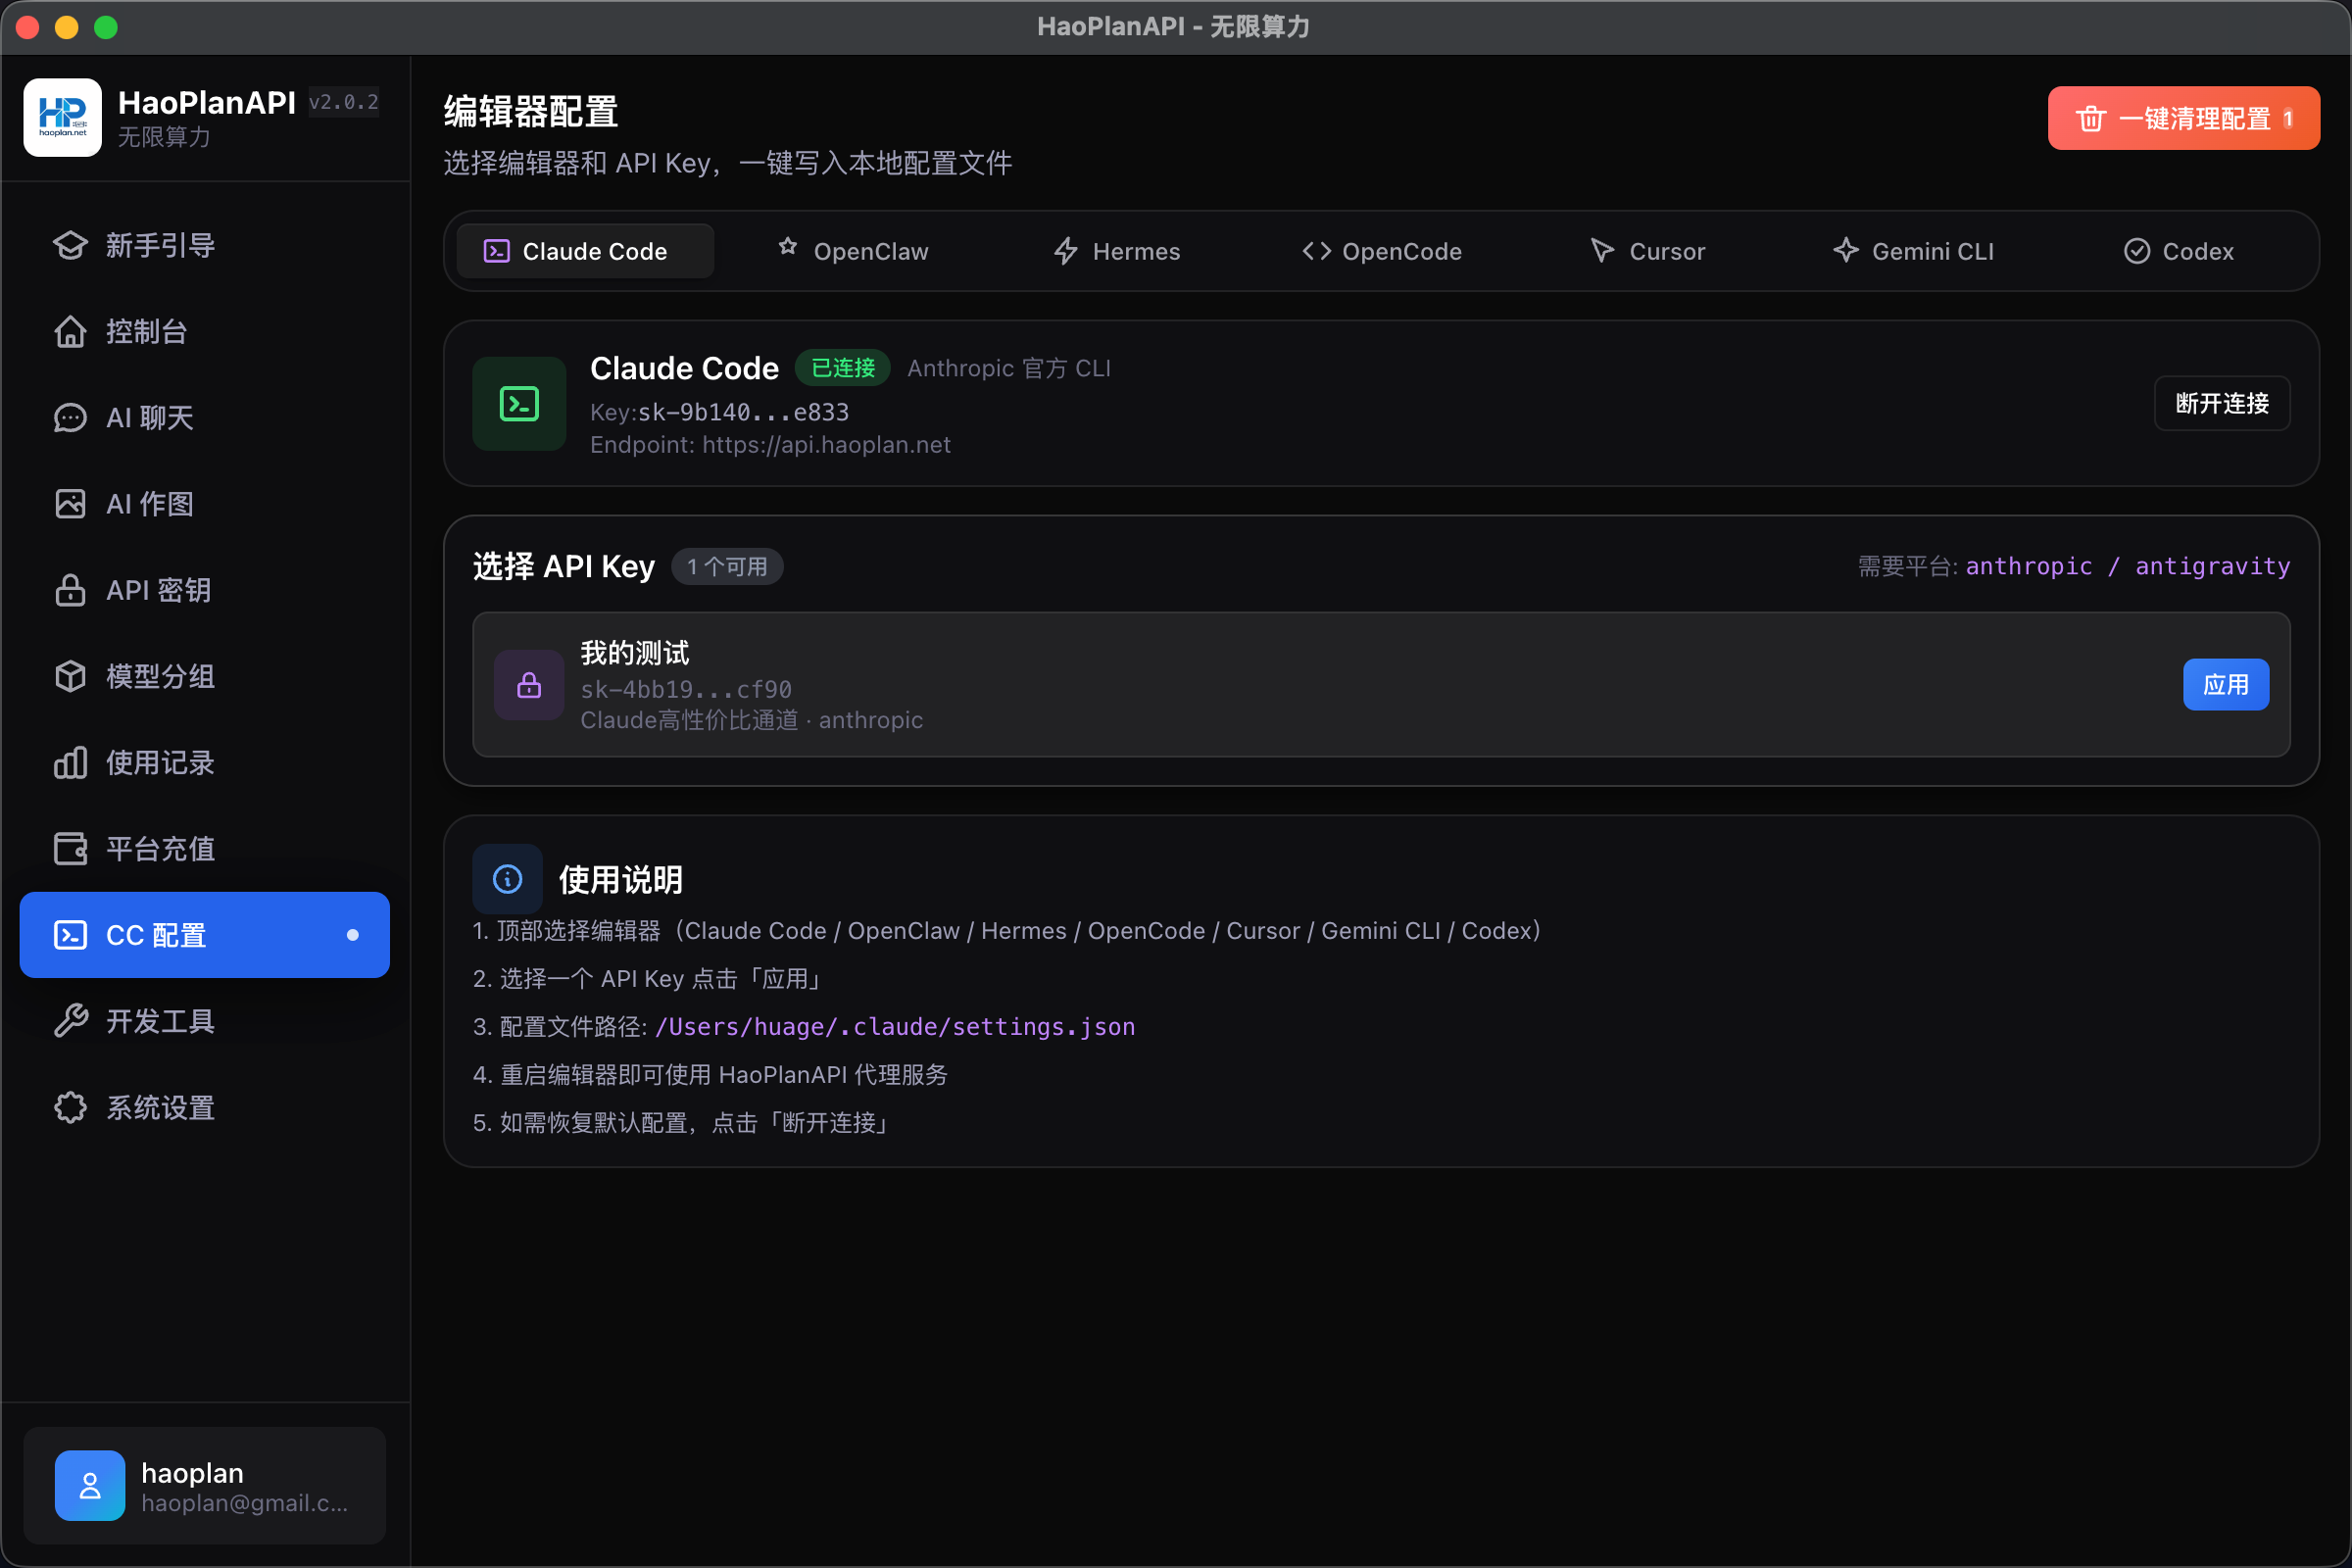Click the padlock icon beside API 密钥

click(70, 590)
